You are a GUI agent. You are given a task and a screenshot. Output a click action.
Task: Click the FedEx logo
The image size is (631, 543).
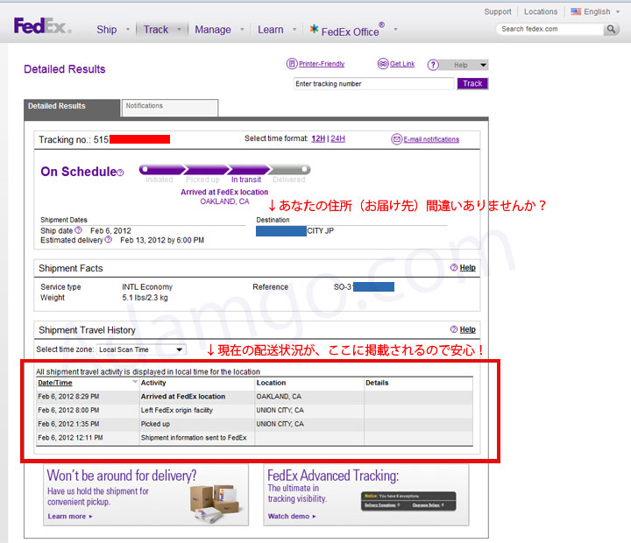(x=43, y=26)
